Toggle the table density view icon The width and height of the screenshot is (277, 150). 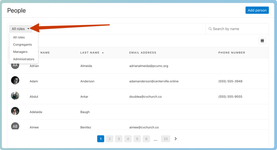[262, 41]
